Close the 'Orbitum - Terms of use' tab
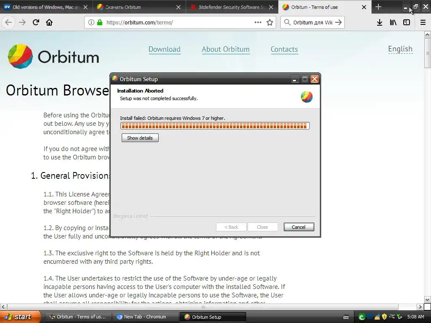The width and height of the screenshot is (431, 323). (364, 7)
